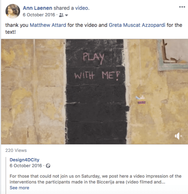Open the three-dot post options menu
Viewport: 188px width, 194px height.
(x=182, y=7)
